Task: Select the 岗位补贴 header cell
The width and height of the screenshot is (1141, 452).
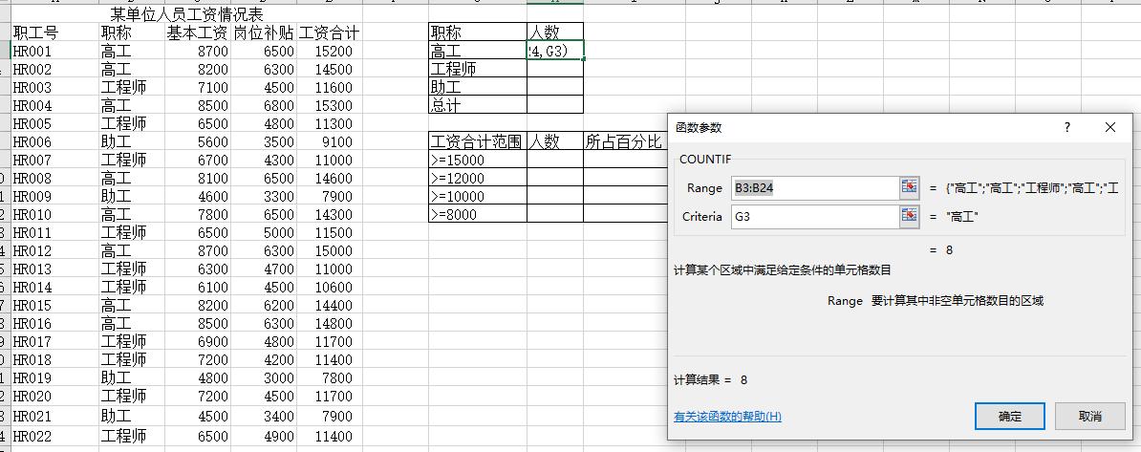Action: [264, 32]
